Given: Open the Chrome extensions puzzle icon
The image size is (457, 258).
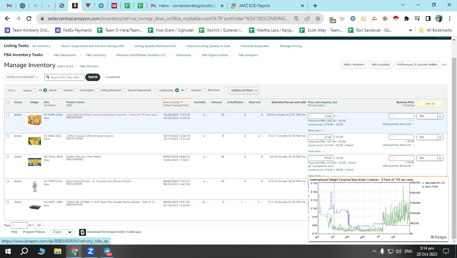Looking at the screenshot, I should 407,18.
